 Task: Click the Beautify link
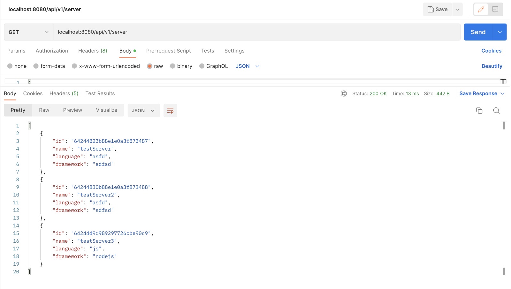coord(492,66)
